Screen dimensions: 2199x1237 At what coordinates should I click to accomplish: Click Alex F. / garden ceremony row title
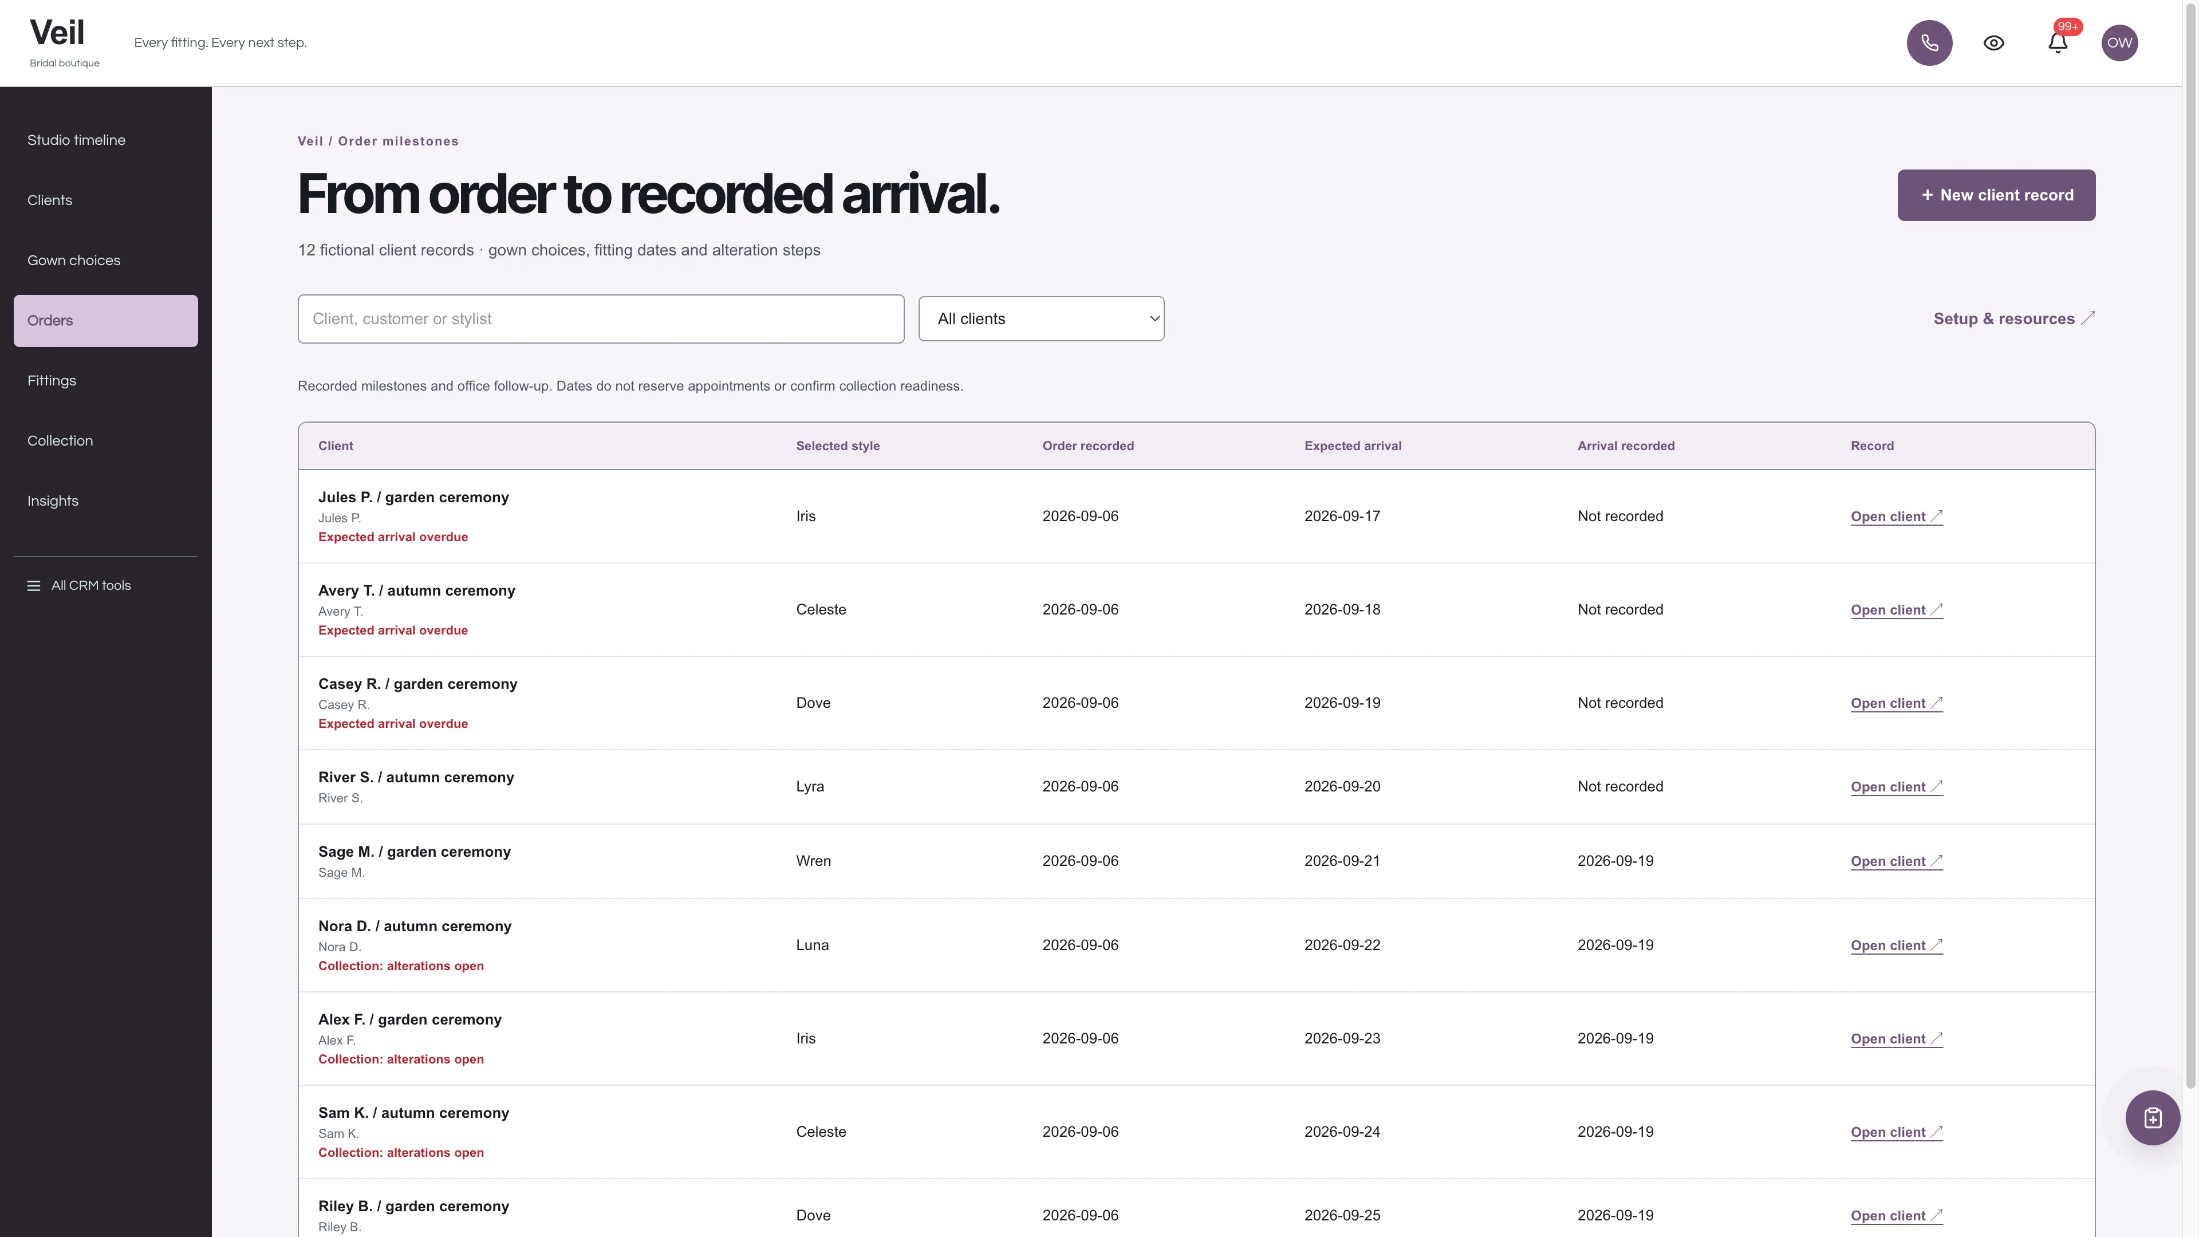click(x=410, y=1020)
